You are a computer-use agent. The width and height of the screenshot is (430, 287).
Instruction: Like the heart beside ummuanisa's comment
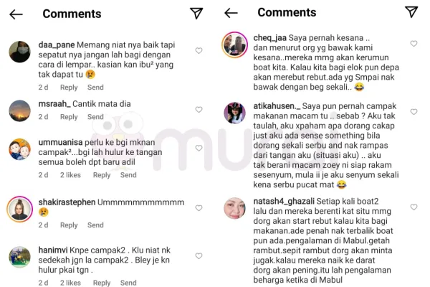pyautogui.click(x=199, y=148)
